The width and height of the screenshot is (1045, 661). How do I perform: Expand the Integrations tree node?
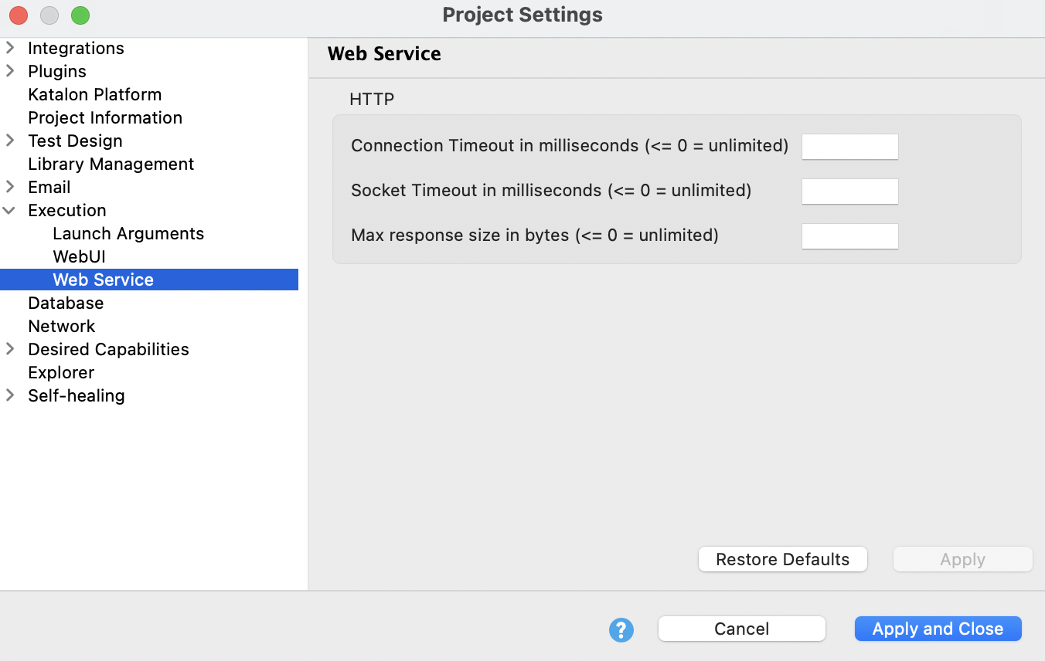point(10,48)
